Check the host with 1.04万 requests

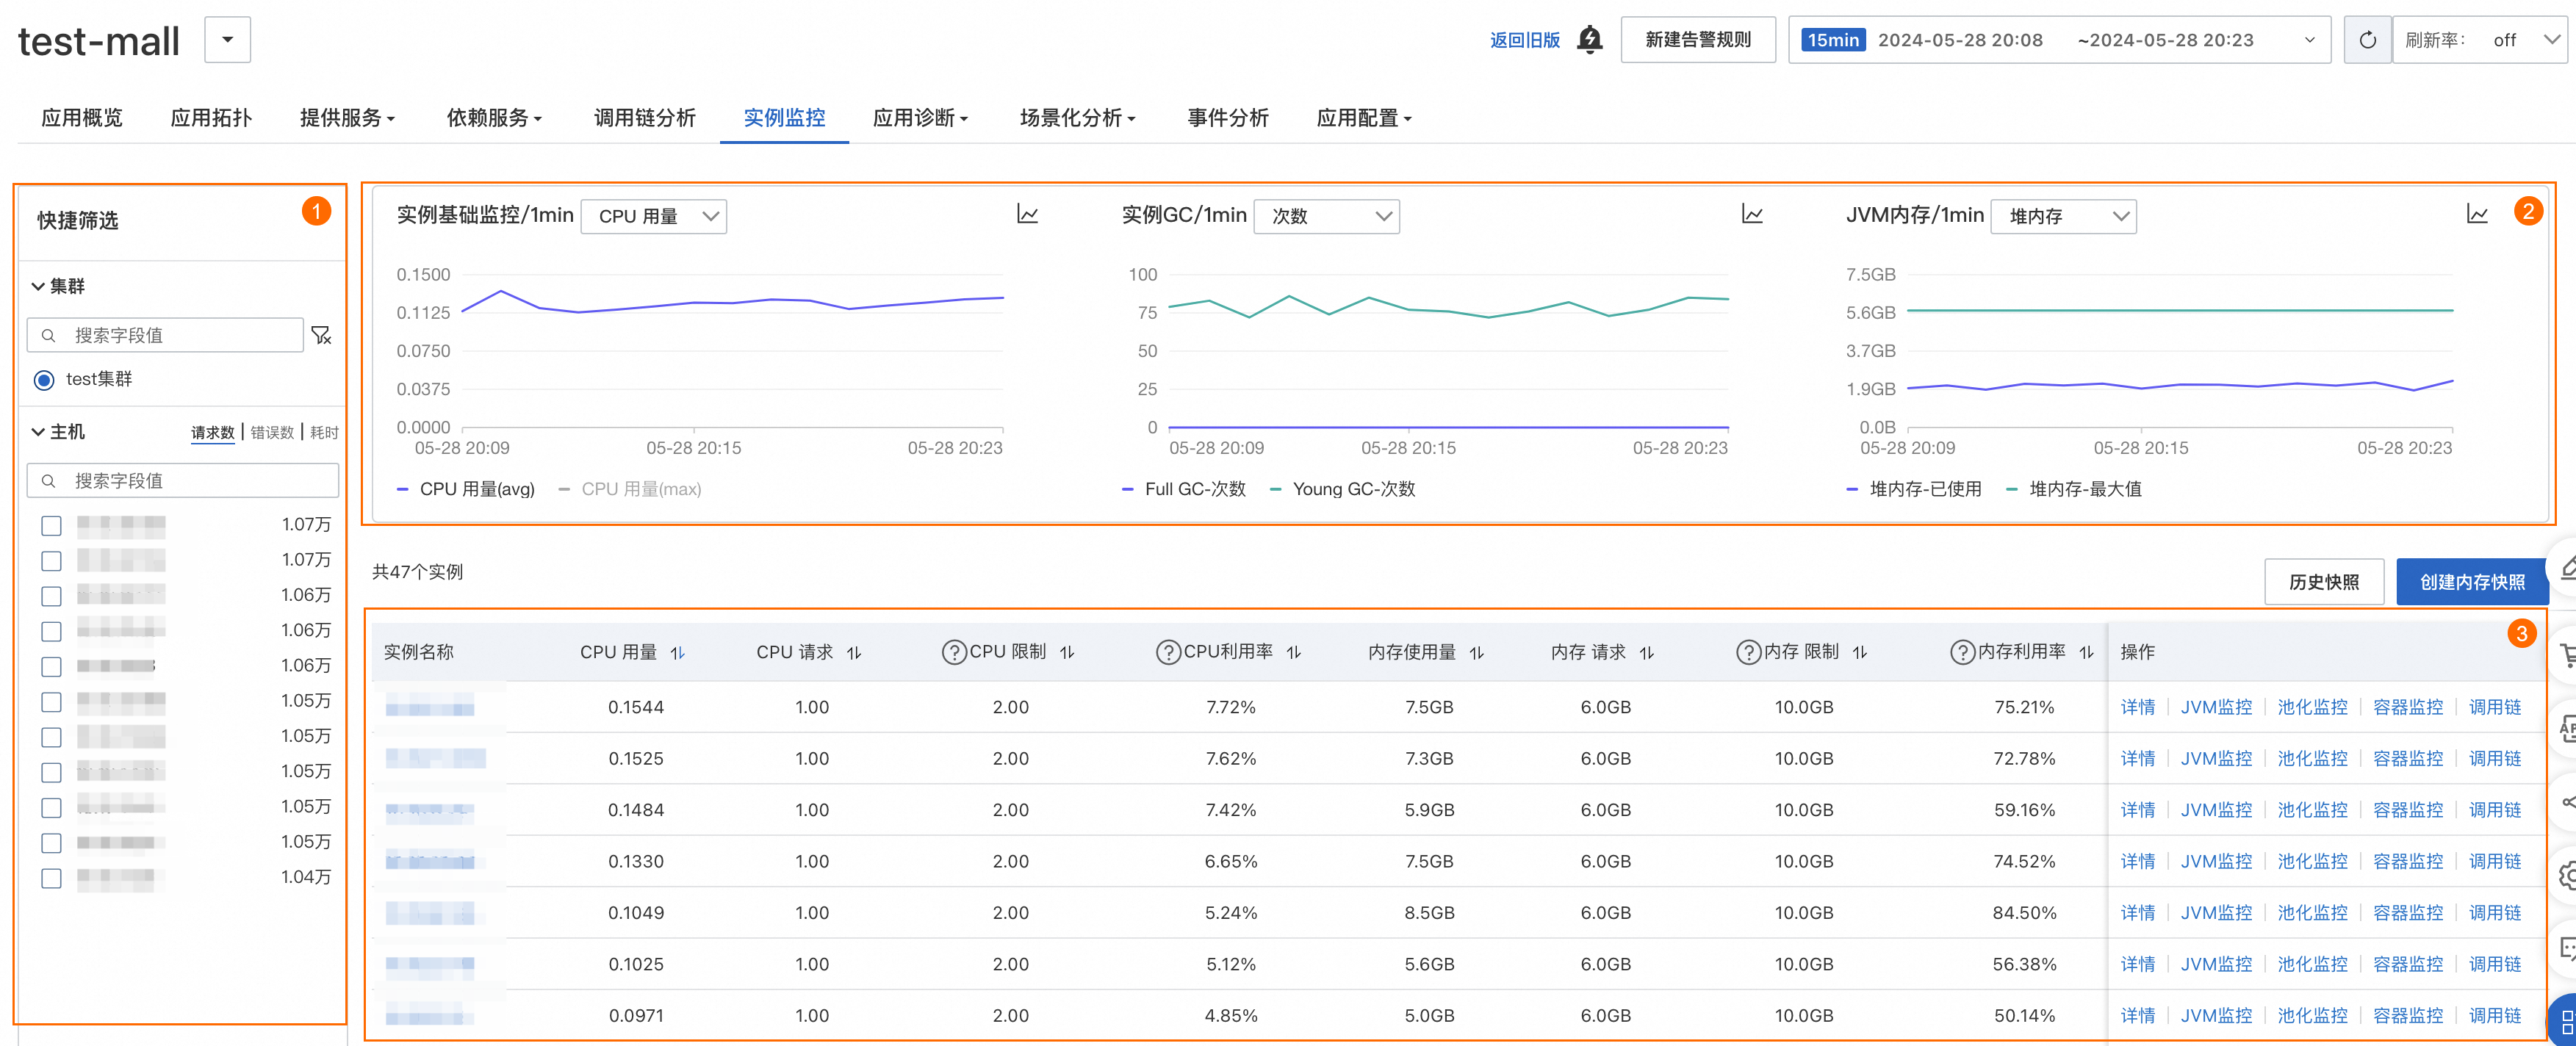[x=51, y=878]
